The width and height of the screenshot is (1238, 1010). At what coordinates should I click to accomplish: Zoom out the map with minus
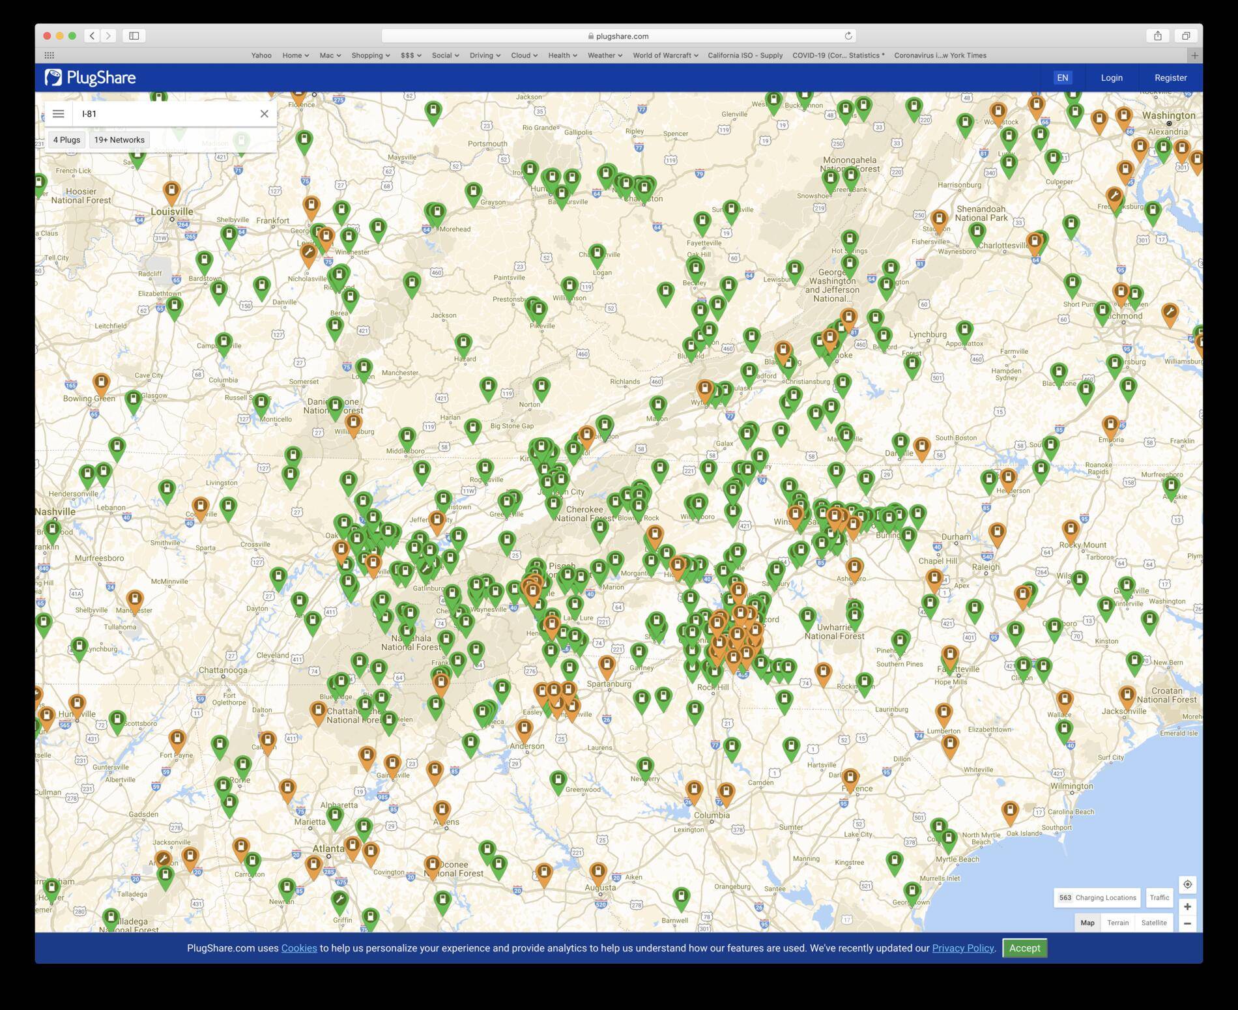1187,923
